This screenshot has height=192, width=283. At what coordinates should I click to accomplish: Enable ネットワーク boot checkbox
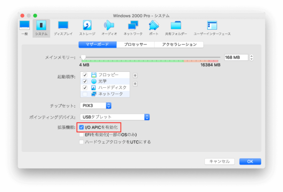pos(85,94)
